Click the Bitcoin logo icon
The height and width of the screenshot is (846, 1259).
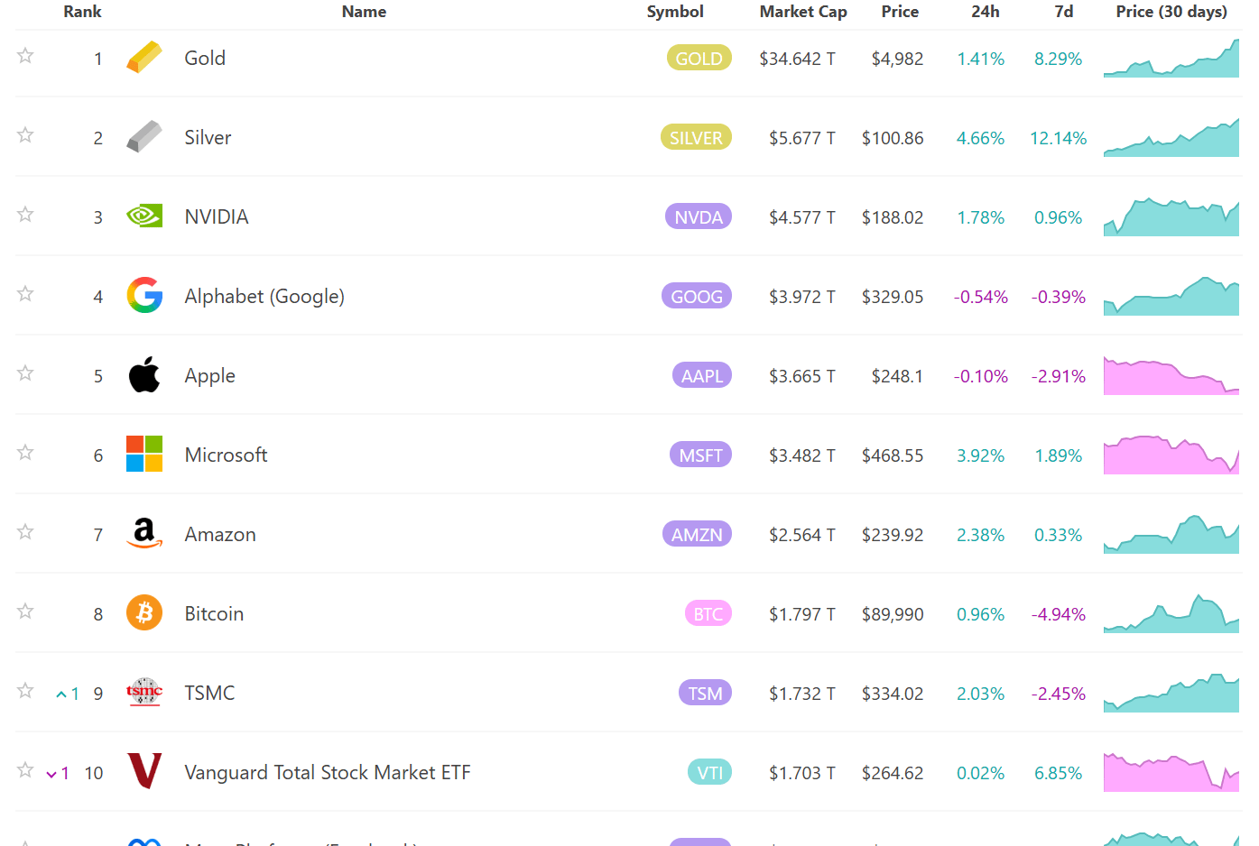[x=144, y=613]
